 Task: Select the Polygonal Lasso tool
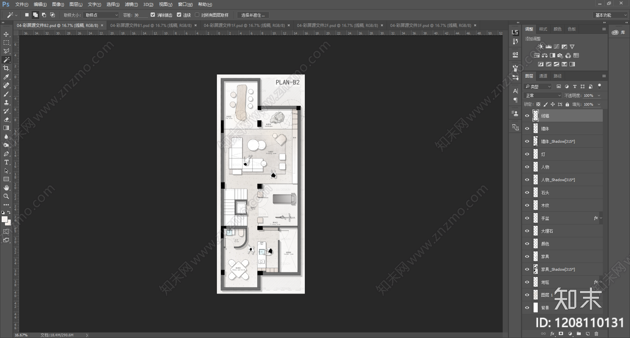click(6, 51)
